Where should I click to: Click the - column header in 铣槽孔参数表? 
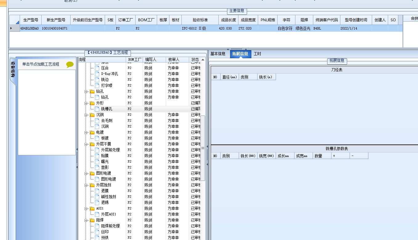359,156
